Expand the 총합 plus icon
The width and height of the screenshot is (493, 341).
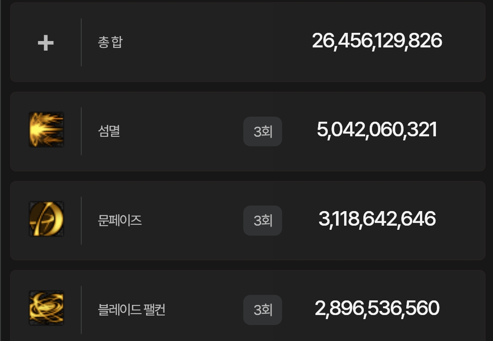click(46, 43)
